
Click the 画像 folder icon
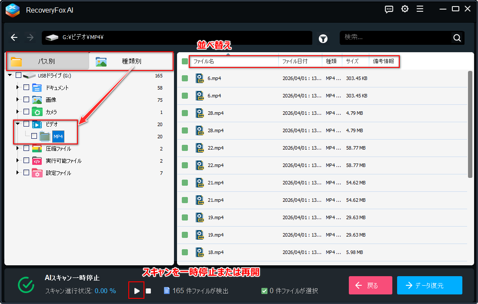37,100
